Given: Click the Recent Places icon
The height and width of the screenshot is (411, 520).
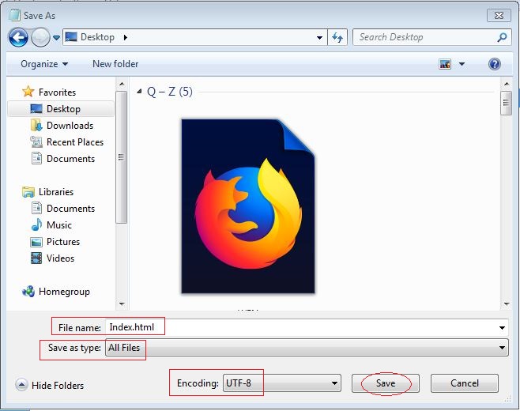Looking at the screenshot, I should pos(36,141).
